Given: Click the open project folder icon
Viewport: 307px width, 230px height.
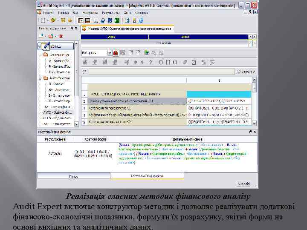Looking at the screenshot, I should click(53, 20).
